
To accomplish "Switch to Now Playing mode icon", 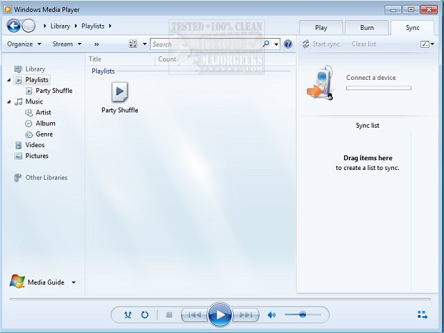I will pyautogui.click(x=422, y=314).
